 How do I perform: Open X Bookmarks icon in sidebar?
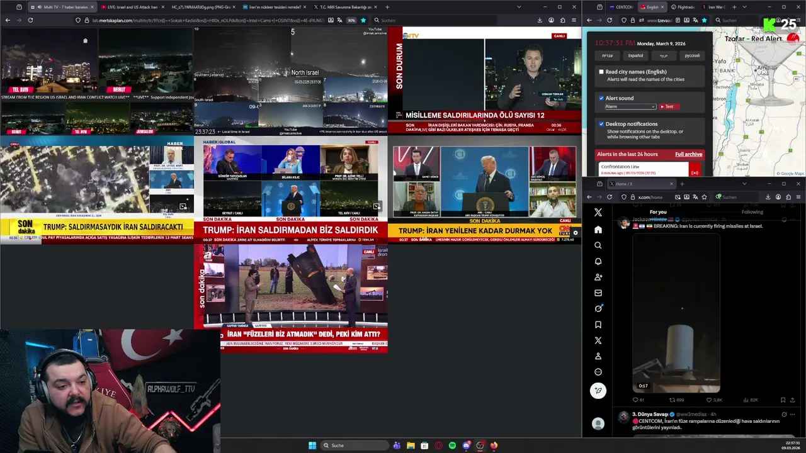click(598, 325)
